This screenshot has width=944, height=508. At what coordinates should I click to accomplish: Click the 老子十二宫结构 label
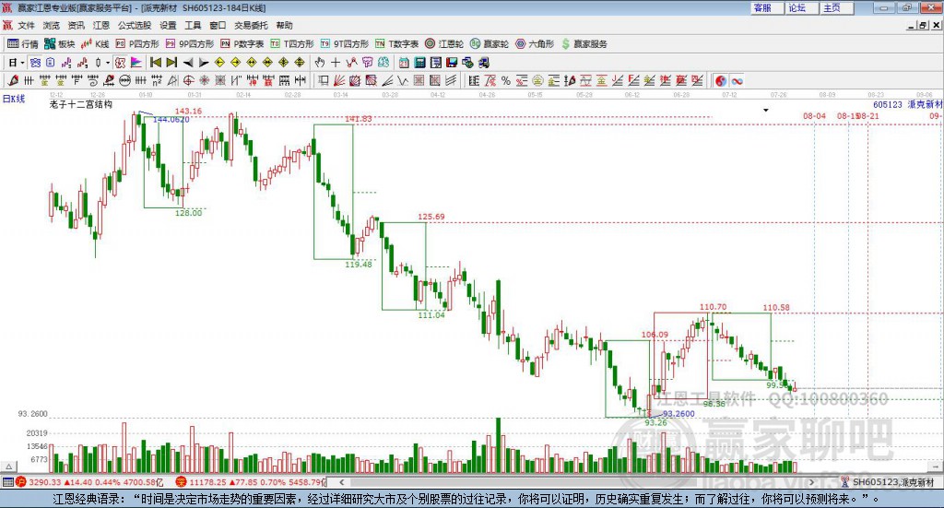point(81,104)
